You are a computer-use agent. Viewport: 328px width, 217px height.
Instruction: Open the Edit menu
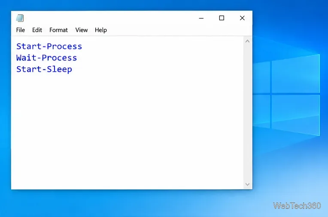pyautogui.click(x=37, y=30)
